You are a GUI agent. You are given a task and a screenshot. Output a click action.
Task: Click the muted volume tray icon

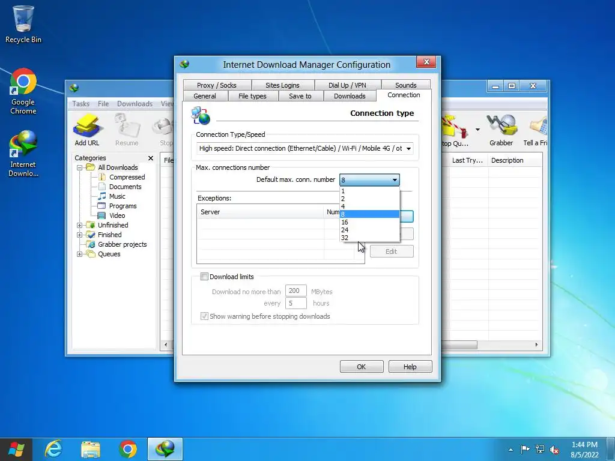554,450
